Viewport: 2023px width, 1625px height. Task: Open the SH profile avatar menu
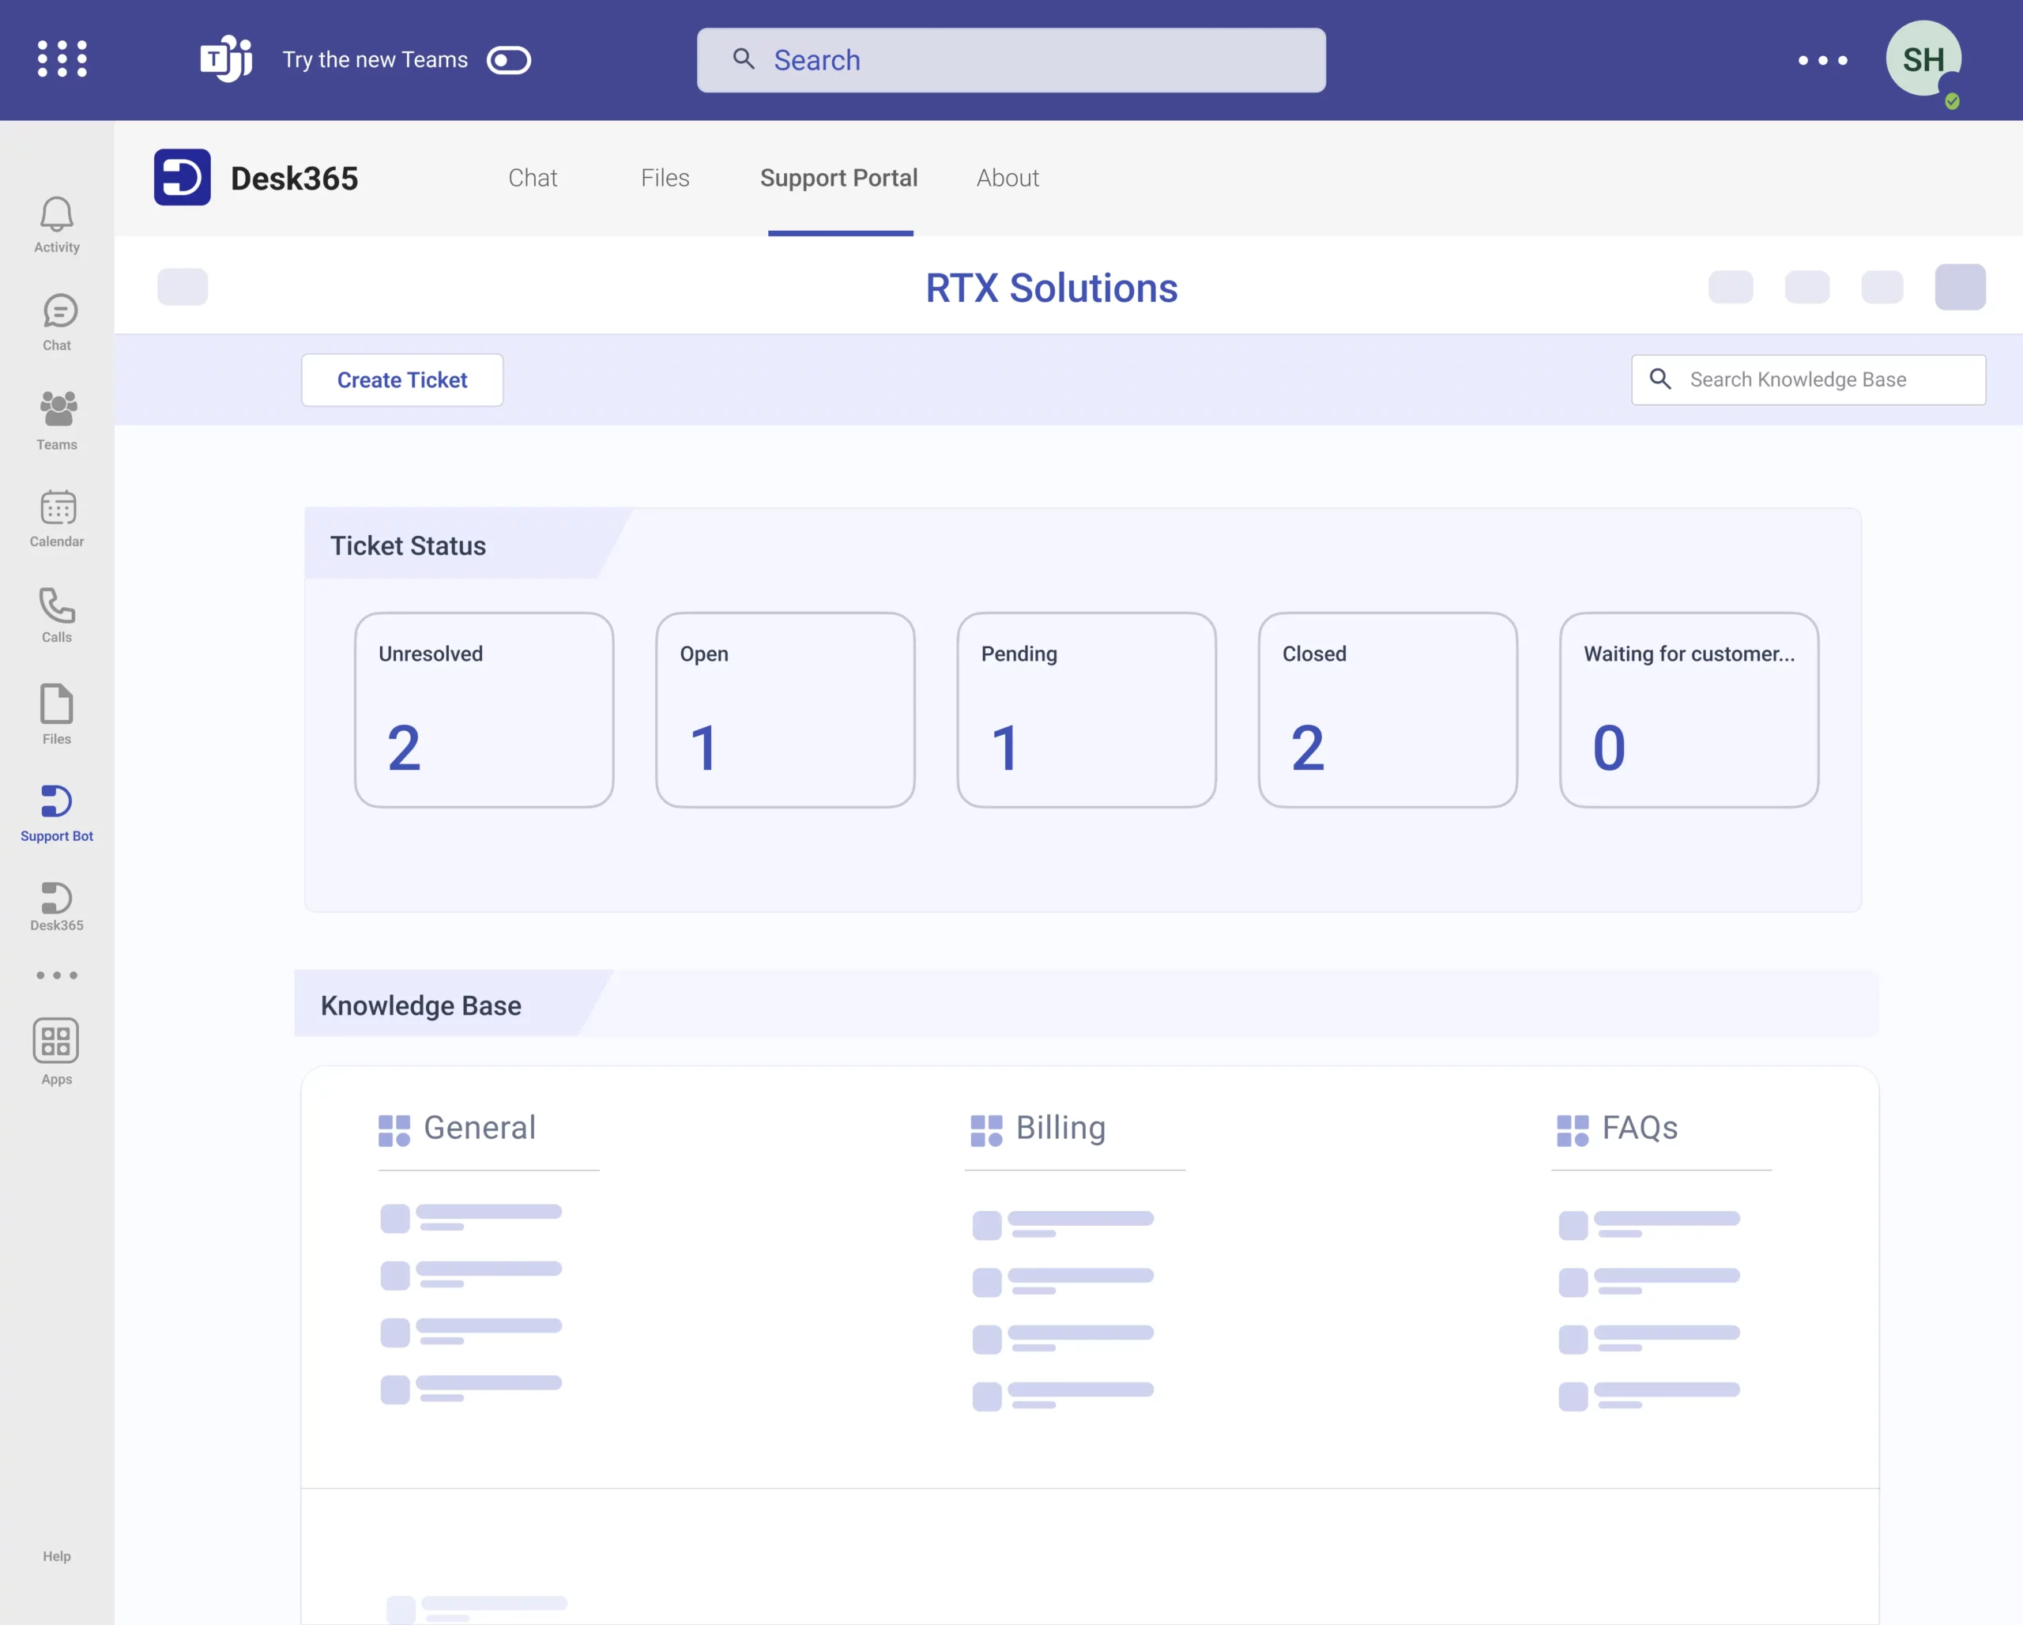(x=1923, y=60)
